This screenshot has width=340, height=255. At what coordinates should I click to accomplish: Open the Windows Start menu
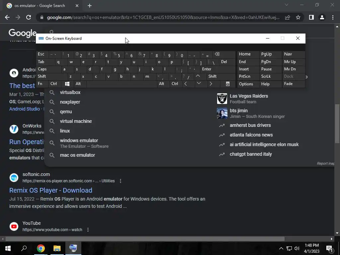click(x=8, y=248)
